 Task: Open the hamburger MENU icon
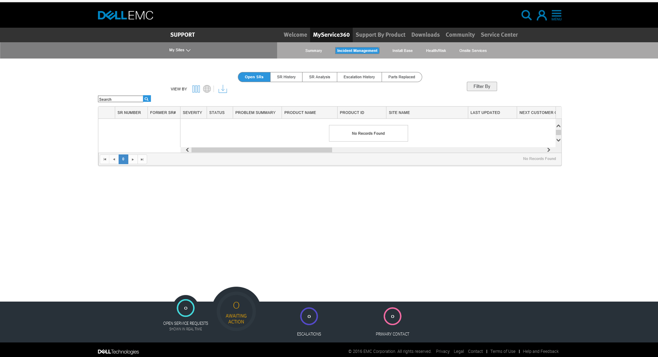tap(556, 15)
